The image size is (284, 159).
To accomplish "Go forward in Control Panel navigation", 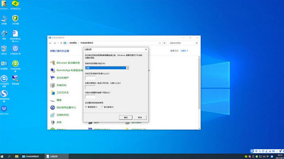I will coord(54,43).
